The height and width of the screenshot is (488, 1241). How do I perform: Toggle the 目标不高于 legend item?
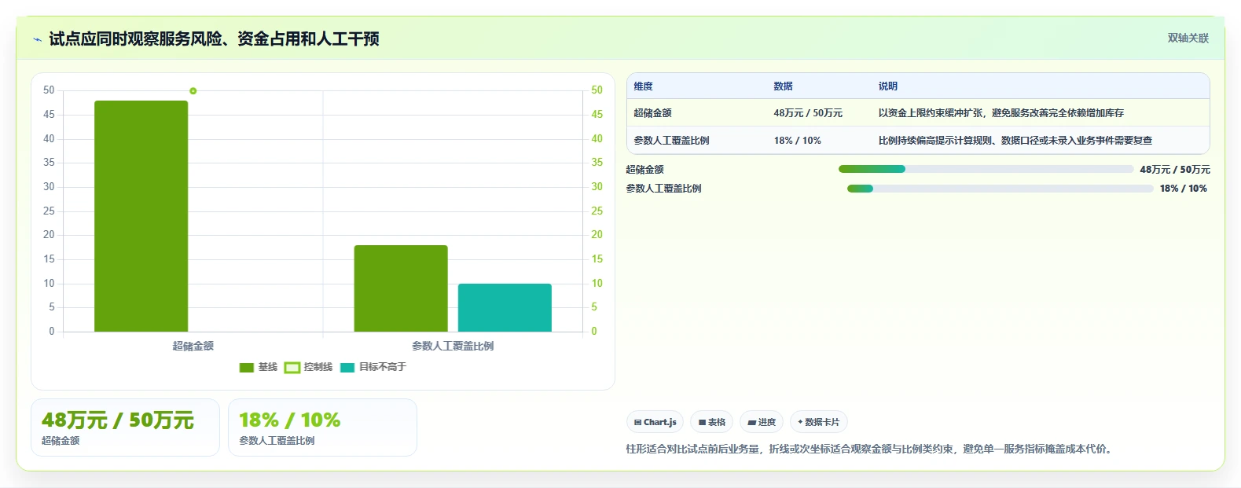pyautogui.click(x=373, y=367)
